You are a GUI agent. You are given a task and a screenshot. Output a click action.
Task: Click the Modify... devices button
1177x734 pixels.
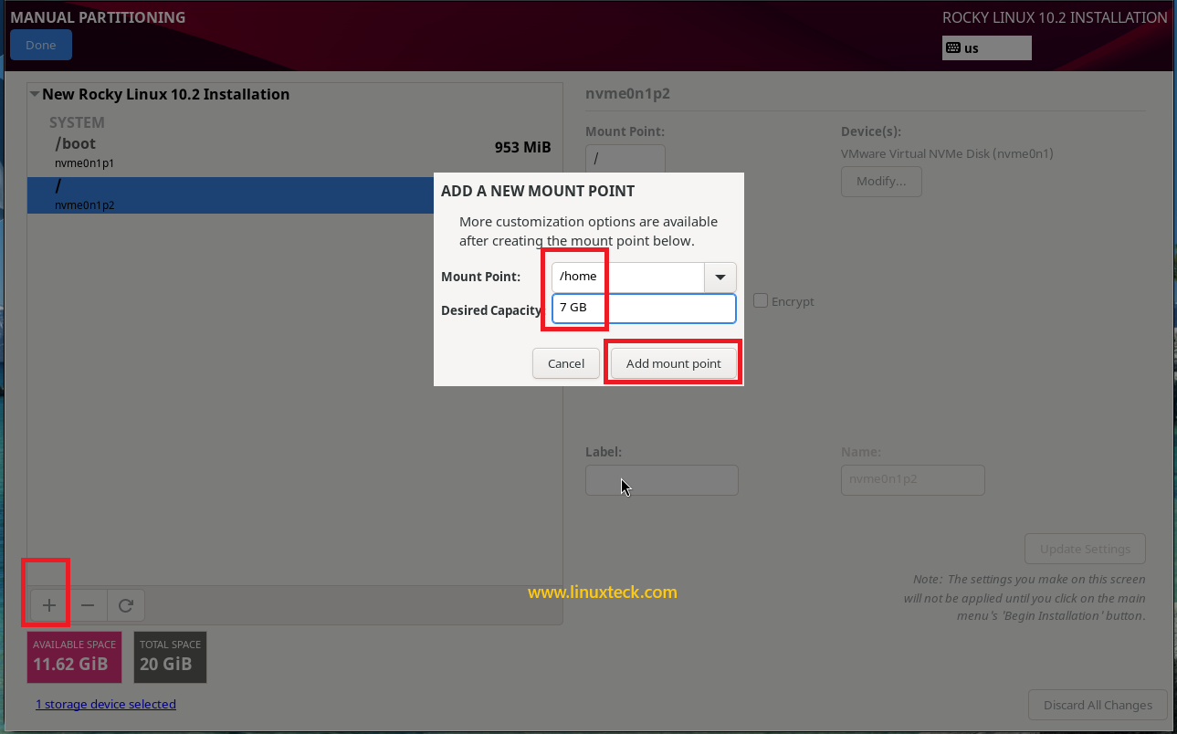(881, 181)
